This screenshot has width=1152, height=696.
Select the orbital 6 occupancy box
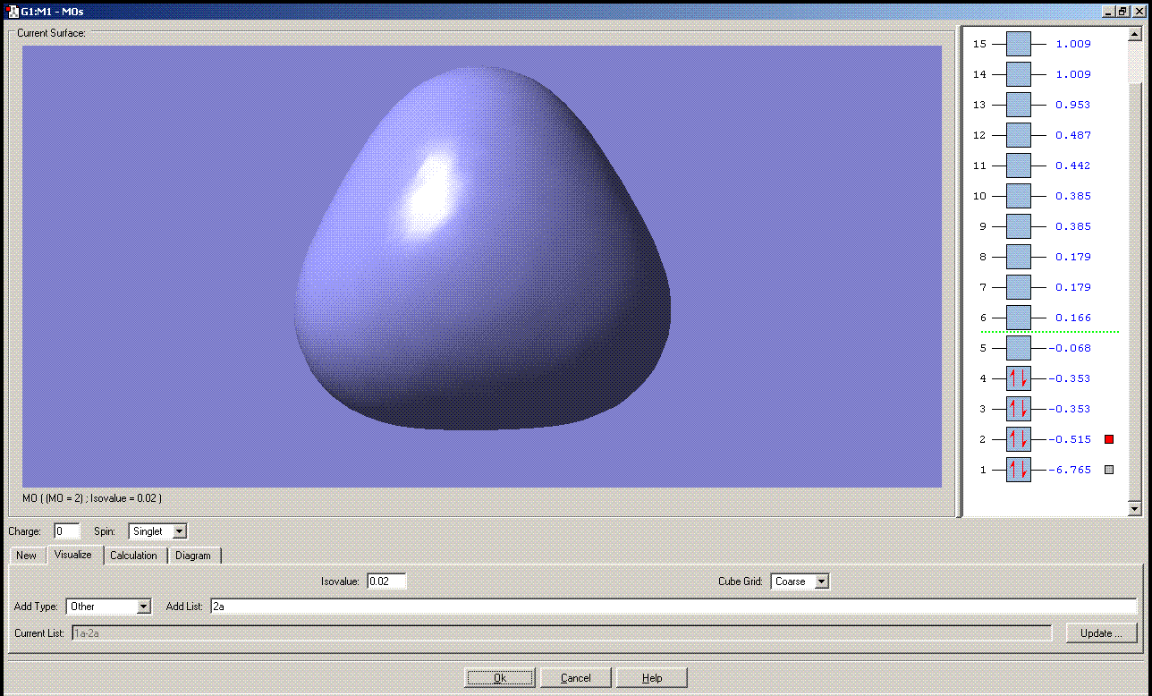1019,318
